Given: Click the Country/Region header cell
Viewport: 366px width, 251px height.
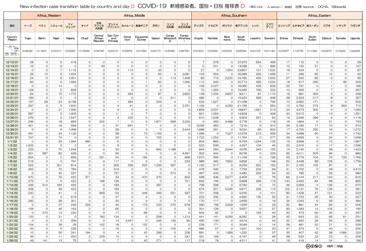Looking at the screenshot, I should 12,38.
